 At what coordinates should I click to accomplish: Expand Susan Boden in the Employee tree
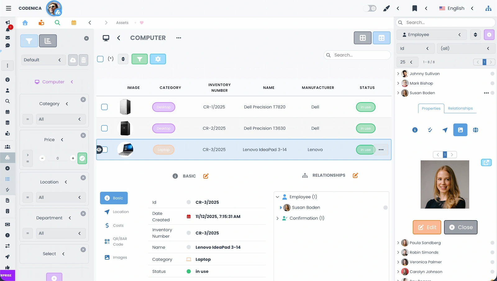point(281,208)
